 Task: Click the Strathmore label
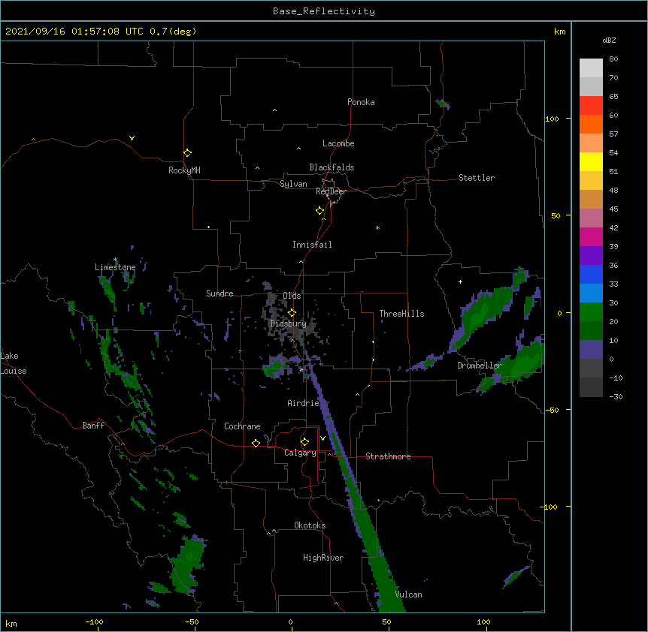coord(388,456)
